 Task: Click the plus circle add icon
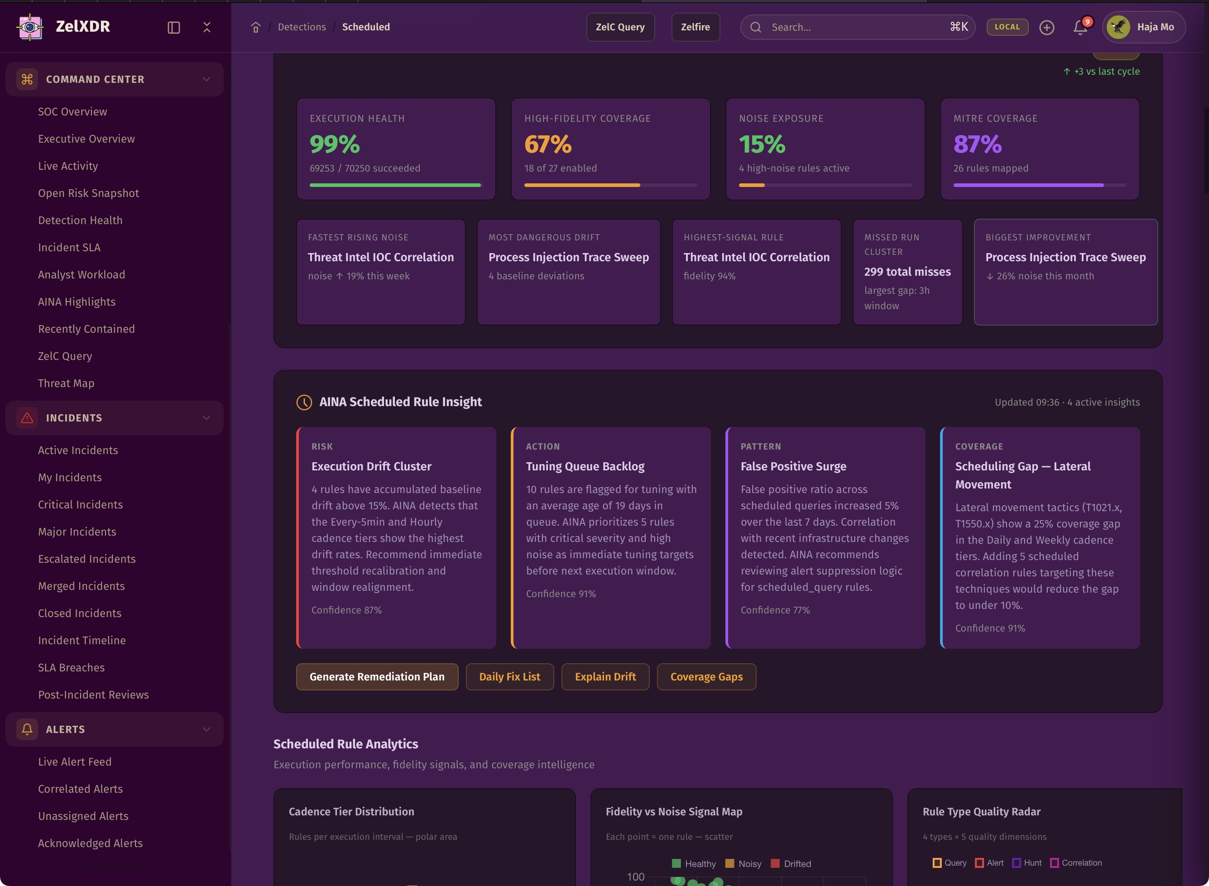[1046, 27]
